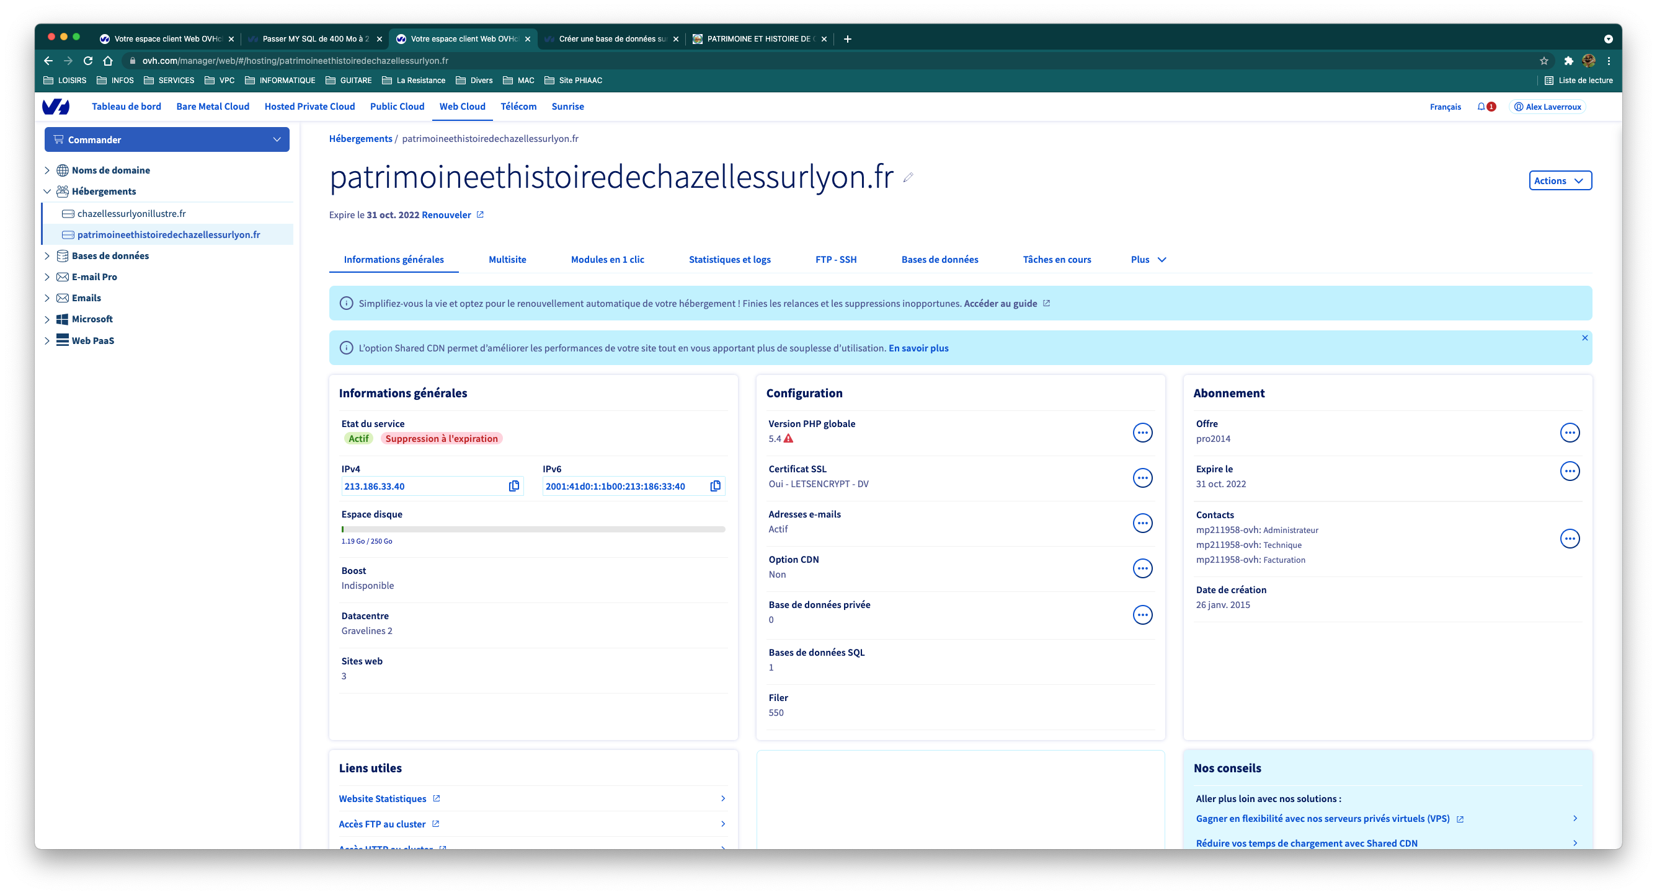Click the OVH logo
Screen dimensions: 1657x895
56,107
